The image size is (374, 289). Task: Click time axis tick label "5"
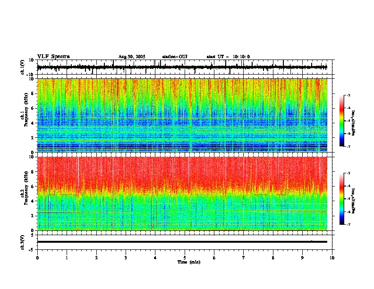[185, 258]
